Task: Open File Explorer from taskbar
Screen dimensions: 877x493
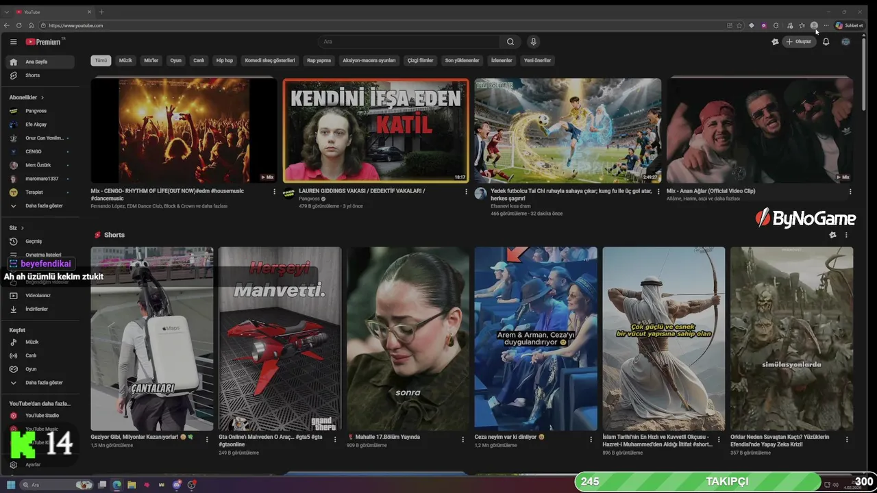Action: (x=132, y=485)
